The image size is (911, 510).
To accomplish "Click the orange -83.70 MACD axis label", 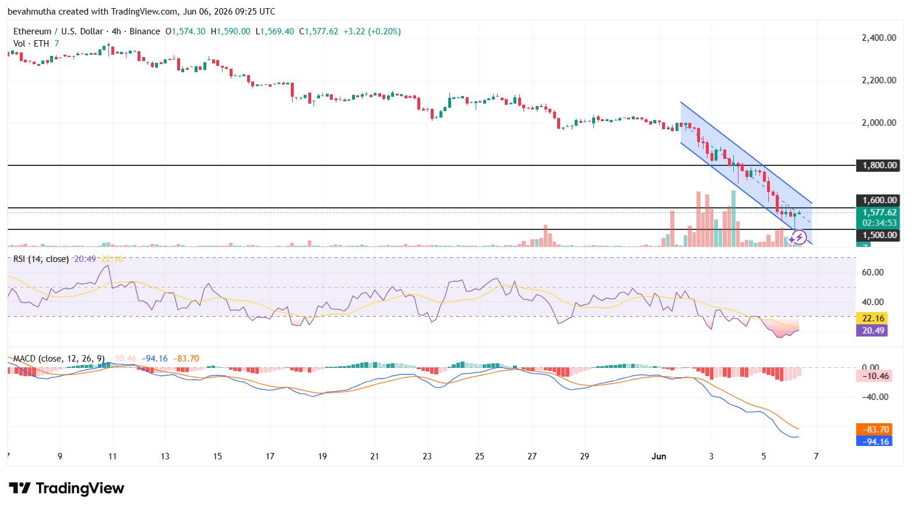I will (874, 429).
